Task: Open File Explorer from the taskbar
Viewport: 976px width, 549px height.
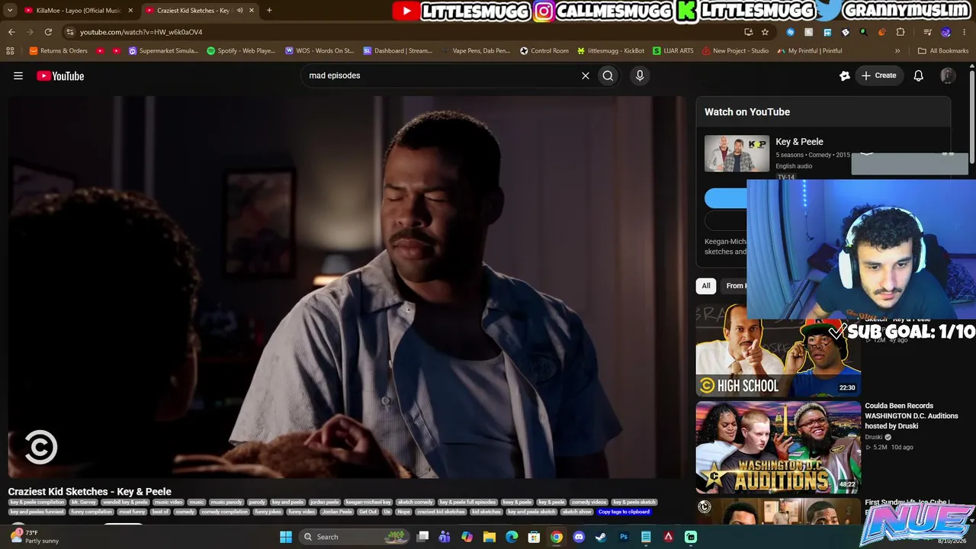Action: [x=490, y=537]
